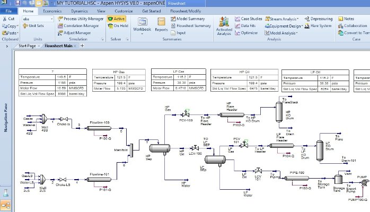Open the Workbook

click(x=142, y=26)
